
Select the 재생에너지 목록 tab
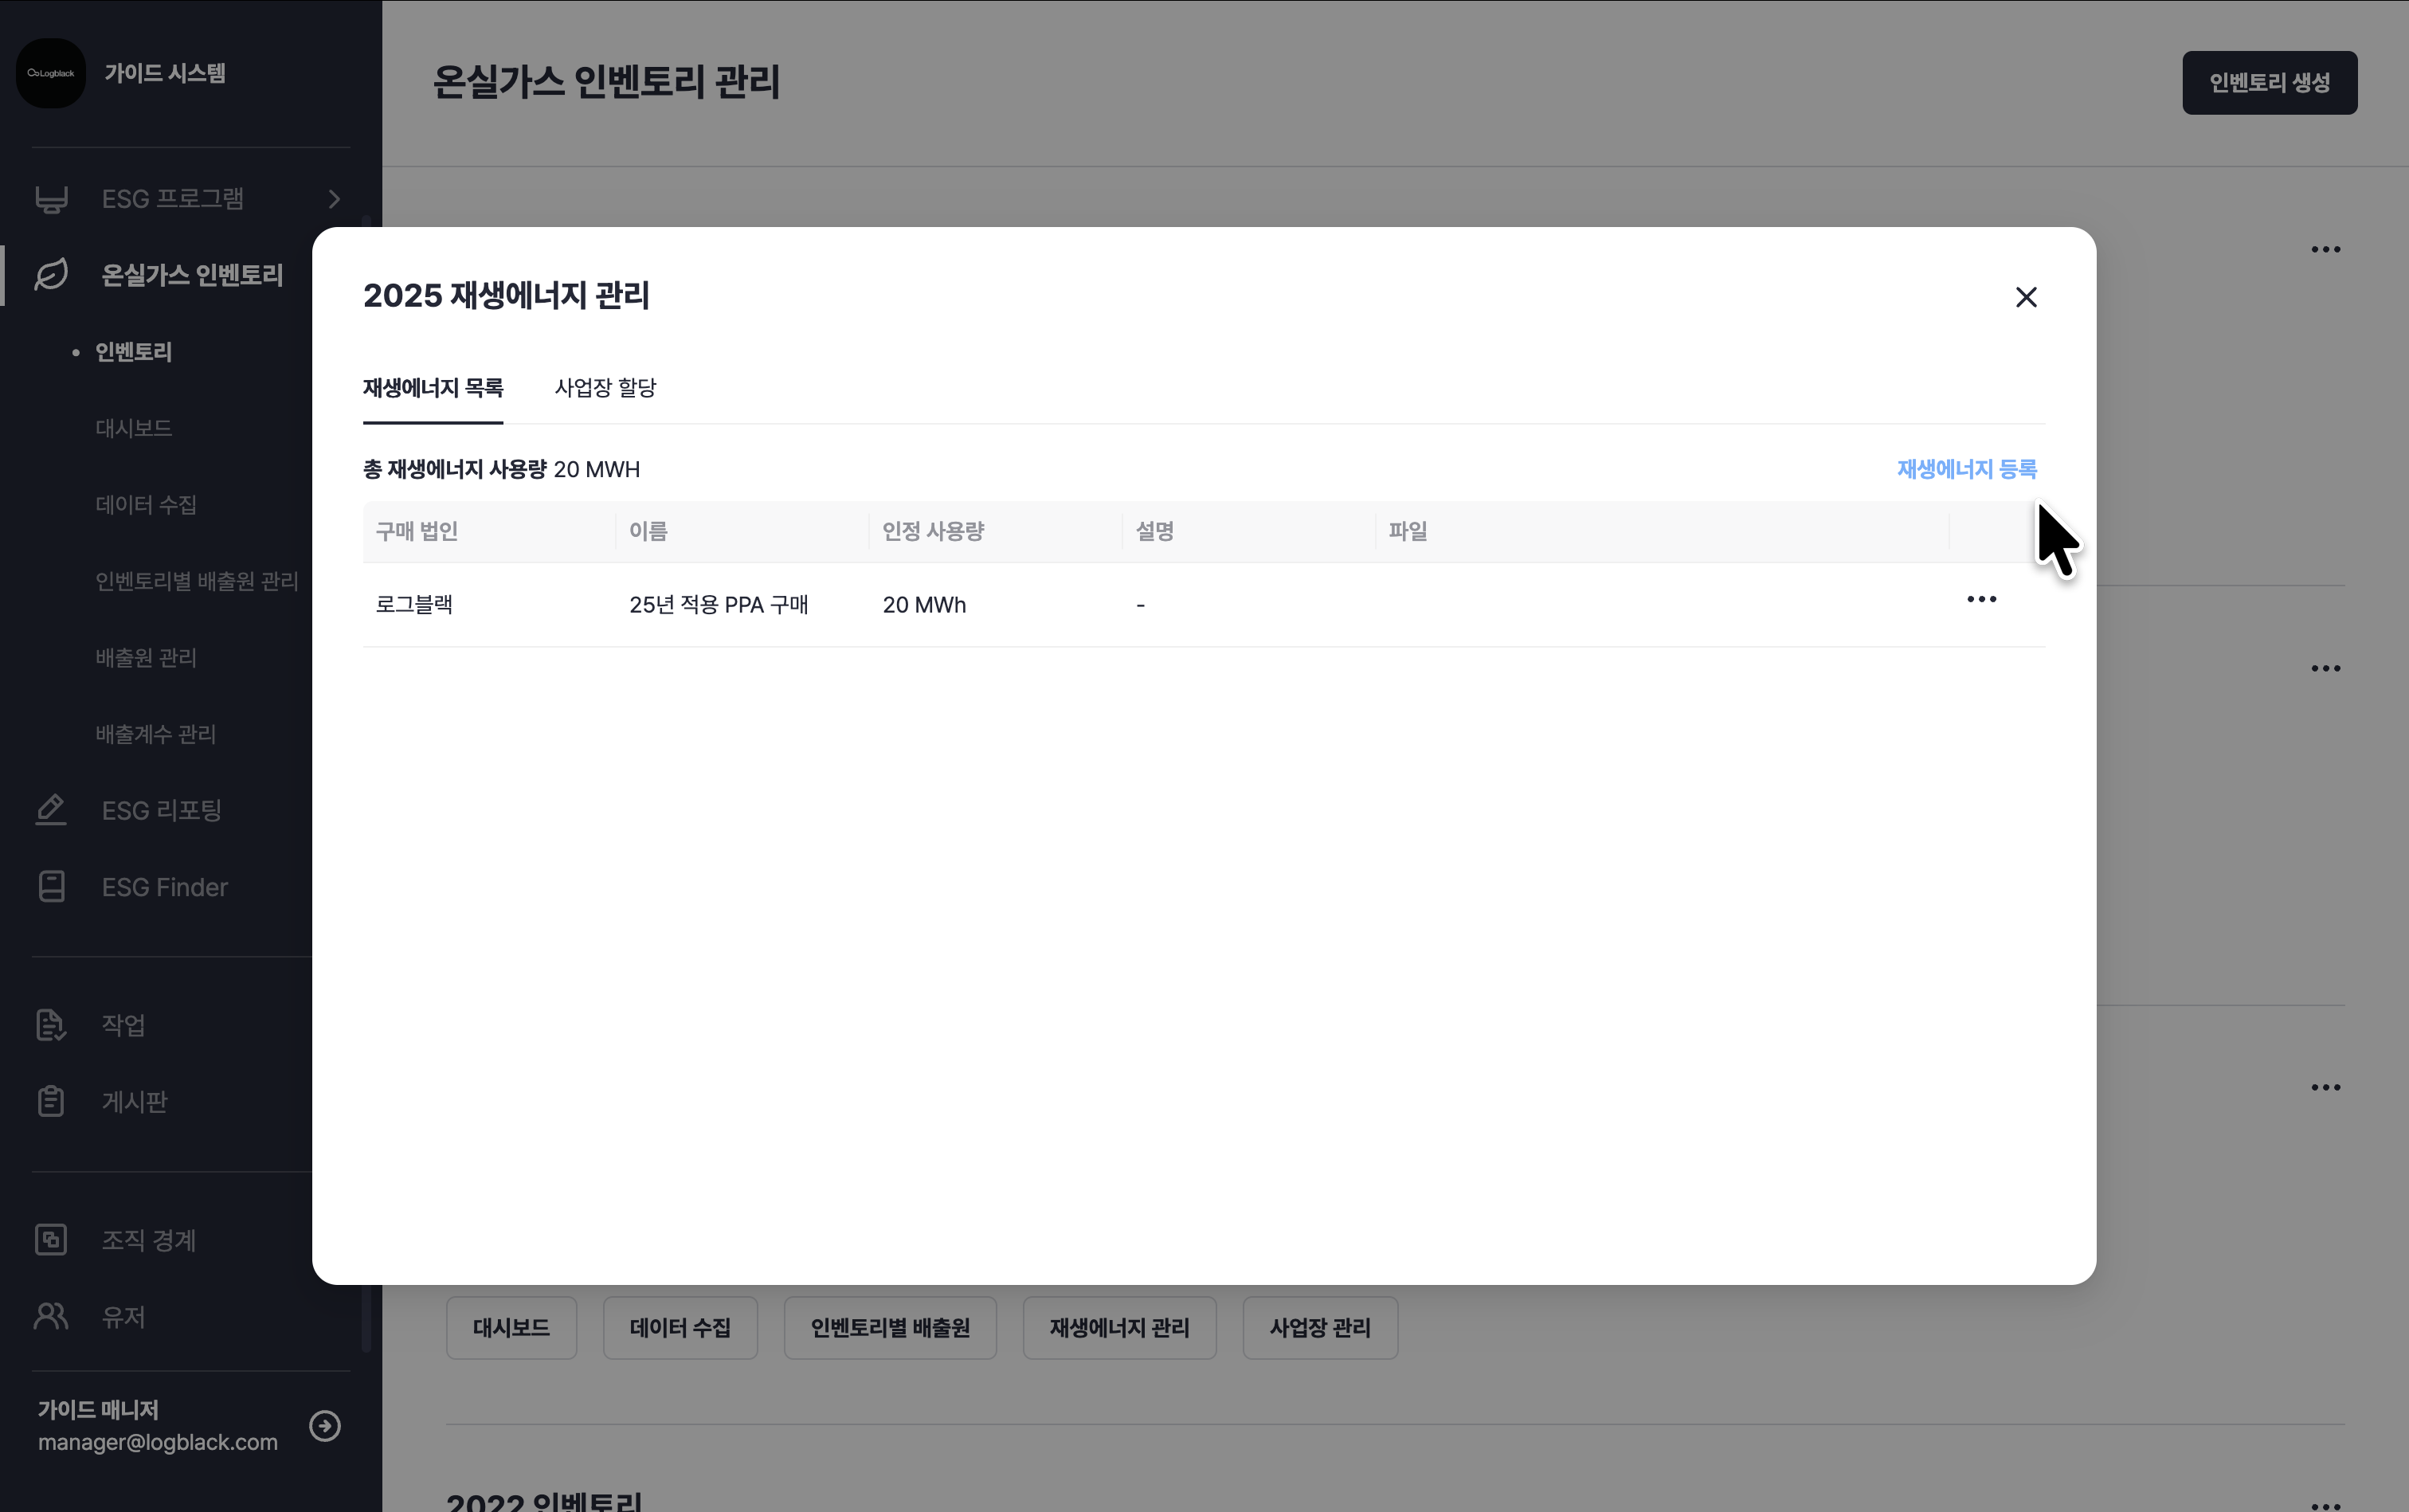pyautogui.click(x=432, y=388)
